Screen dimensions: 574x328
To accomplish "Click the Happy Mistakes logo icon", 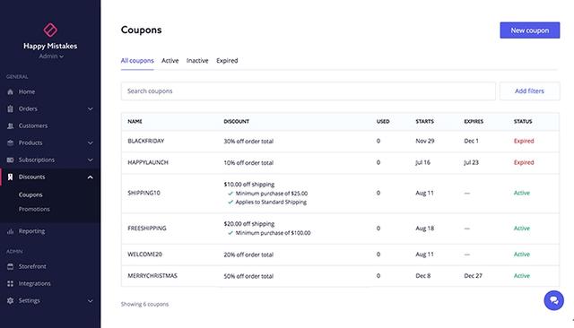I will coord(50,30).
